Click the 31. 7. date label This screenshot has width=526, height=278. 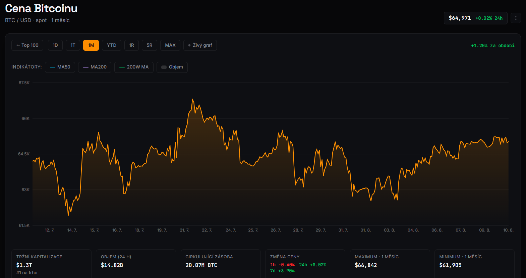(x=343, y=230)
